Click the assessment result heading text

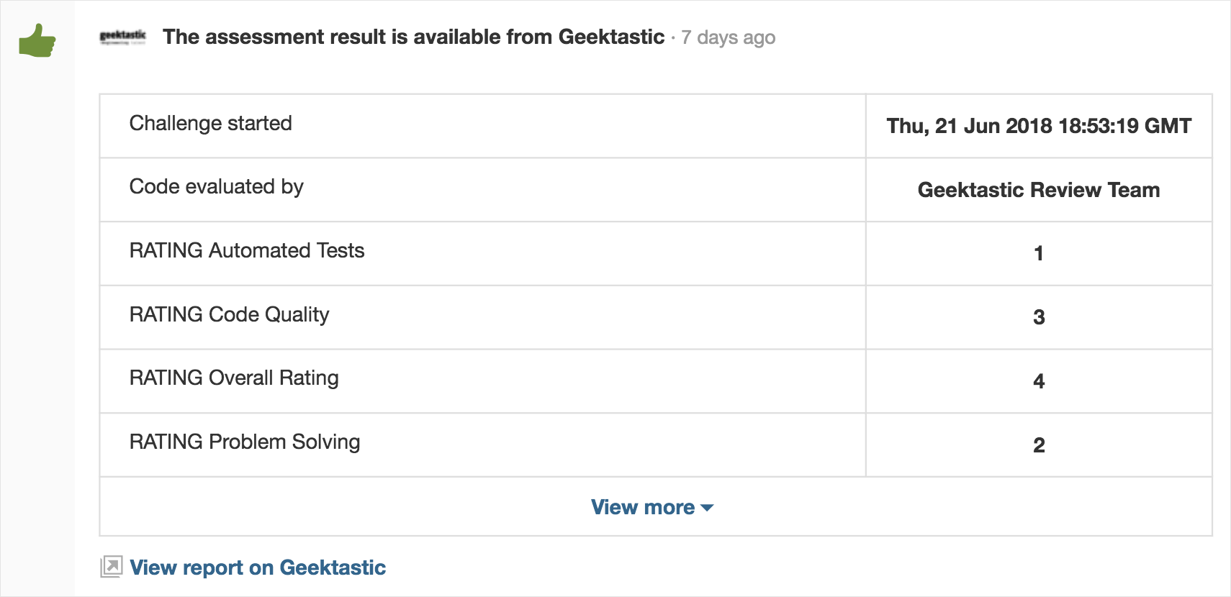point(413,37)
